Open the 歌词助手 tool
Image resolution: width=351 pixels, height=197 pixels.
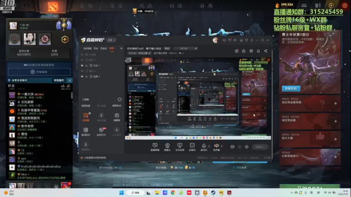coord(86,132)
